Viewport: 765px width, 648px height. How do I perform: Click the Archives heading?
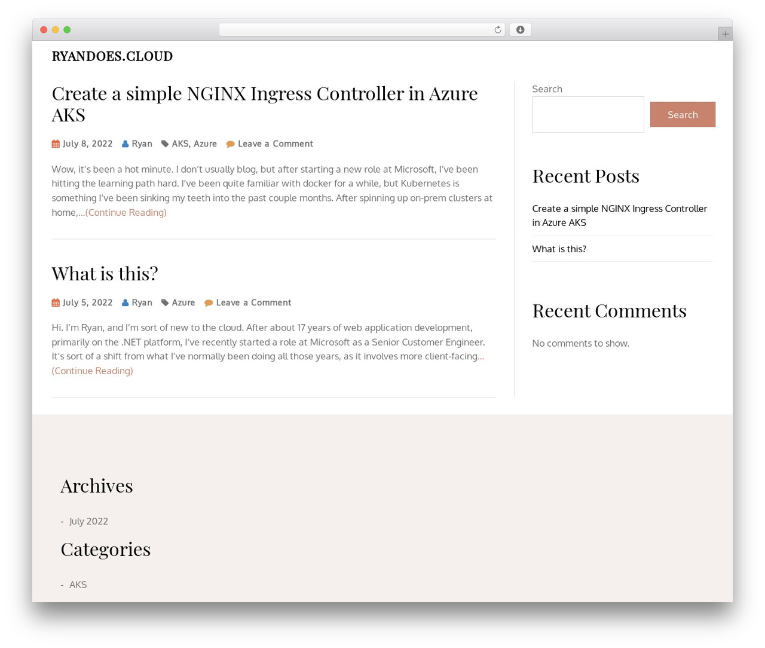point(97,485)
